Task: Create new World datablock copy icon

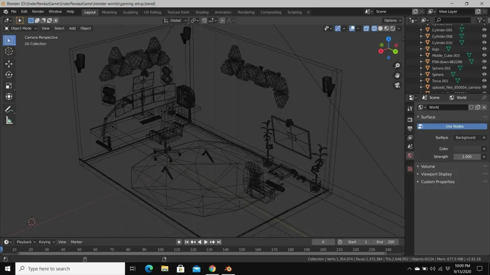Action: 477,107
